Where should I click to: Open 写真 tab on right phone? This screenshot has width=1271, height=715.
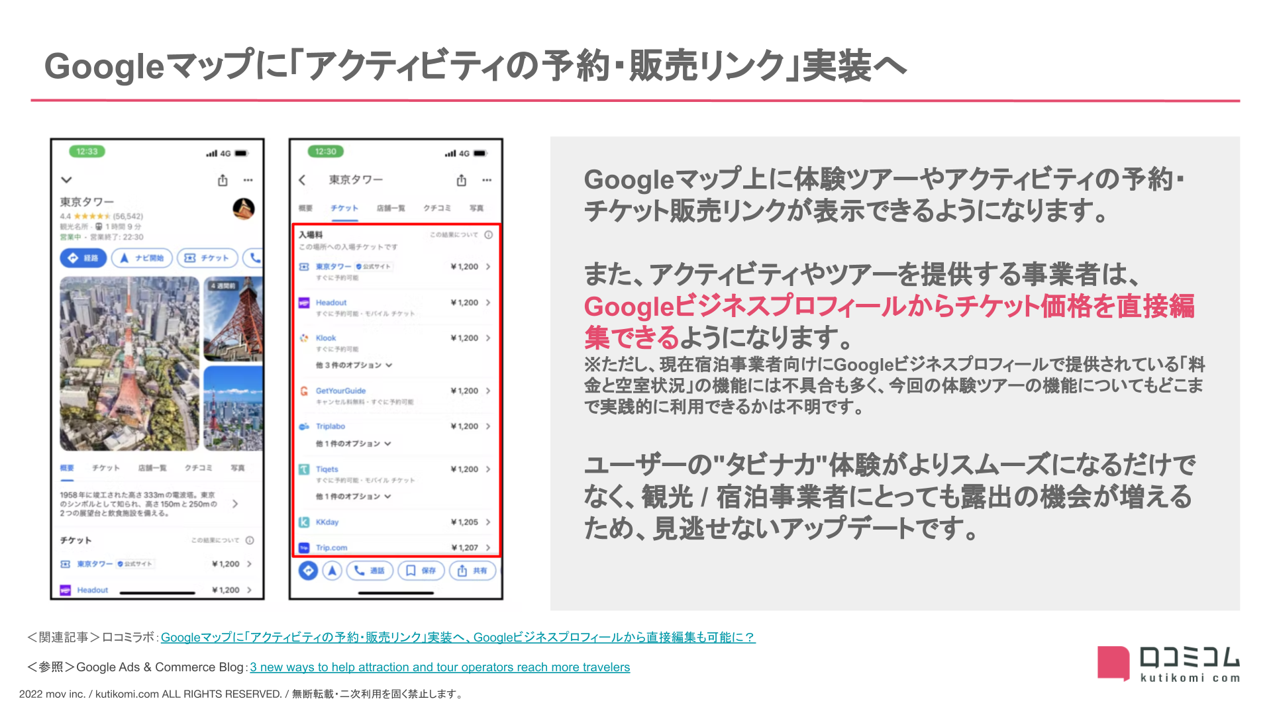click(476, 208)
